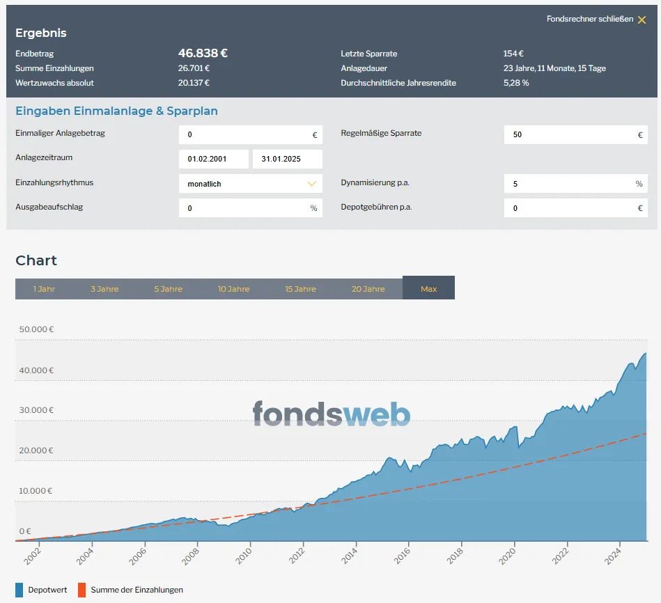This screenshot has height=603, width=661.
Task: Close the Fondsrechner with the X icon
Action: click(641, 19)
